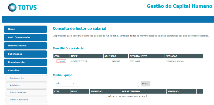214x105 pixels.
Task: Open the Cód. filter dropdown
Action: point(65,84)
